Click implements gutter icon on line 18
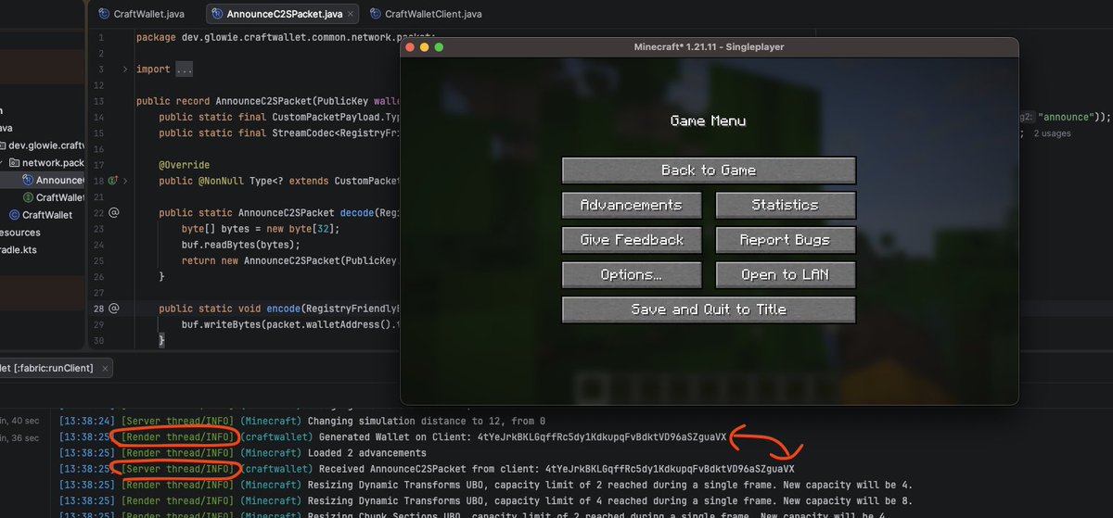The height and width of the screenshot is (518, 1113). 113,180
